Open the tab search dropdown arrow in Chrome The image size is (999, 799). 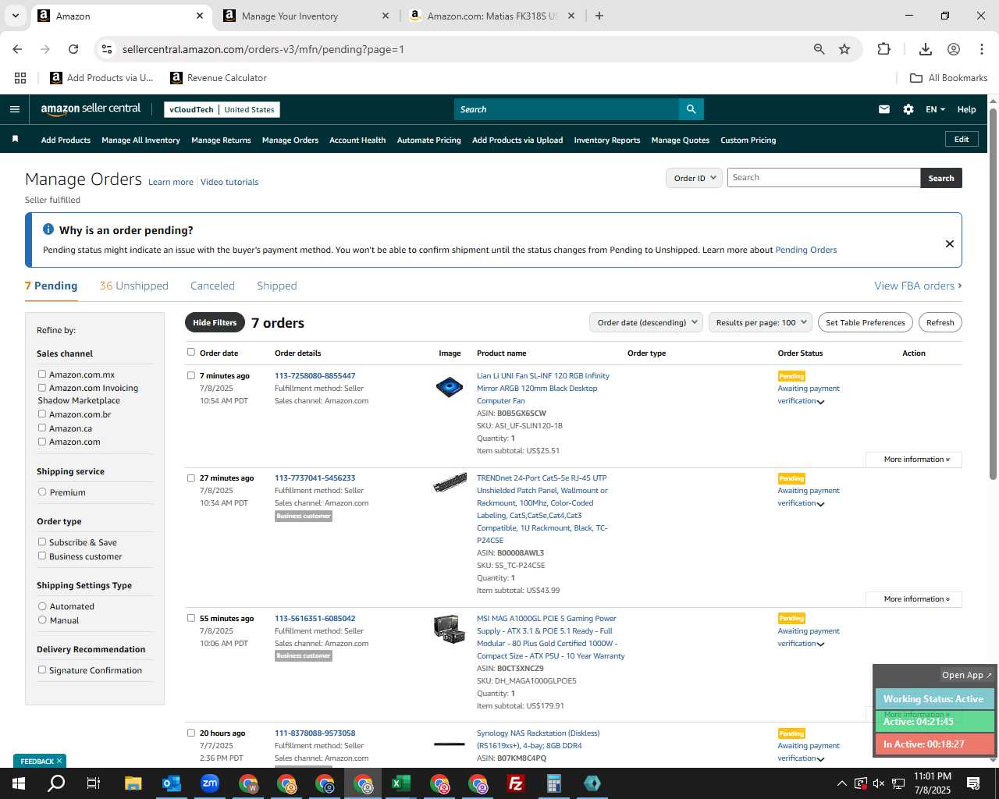(x=15, y=16)
